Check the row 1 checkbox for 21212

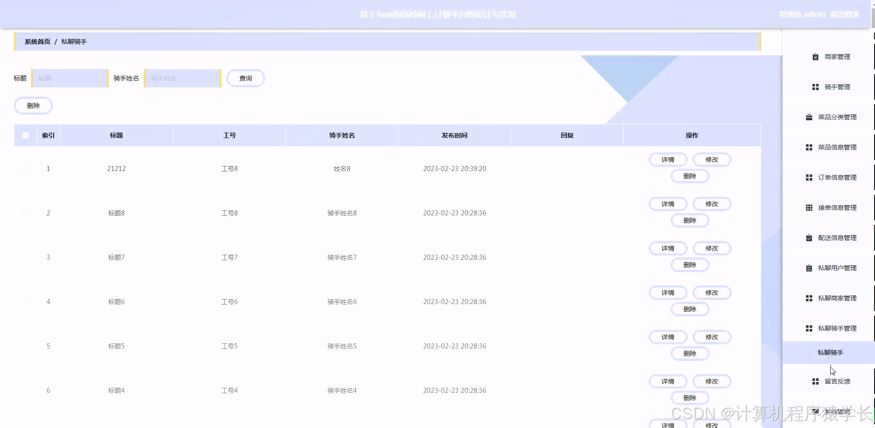click(x=26, y=169)
